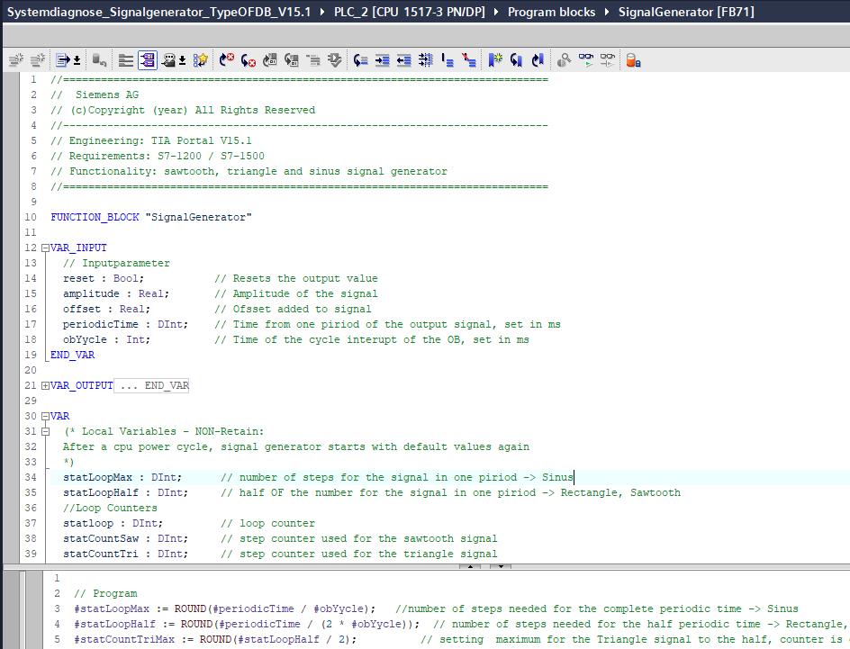Go to the next bookmark icon

[538, 60]
